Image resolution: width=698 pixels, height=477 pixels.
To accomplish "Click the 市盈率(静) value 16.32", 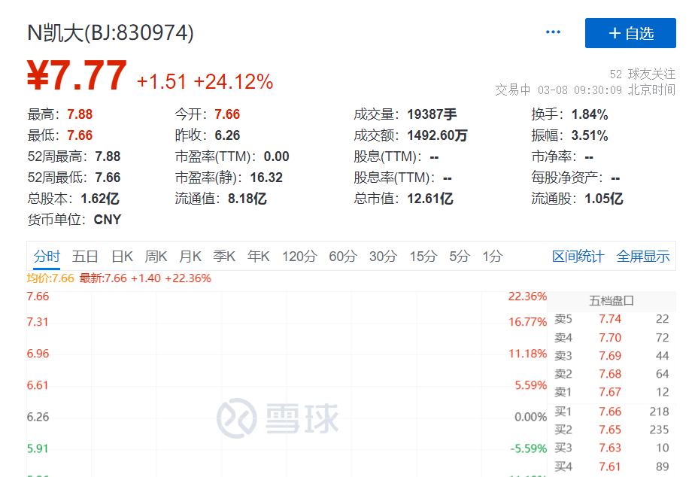I will click(x=266, y=178).
